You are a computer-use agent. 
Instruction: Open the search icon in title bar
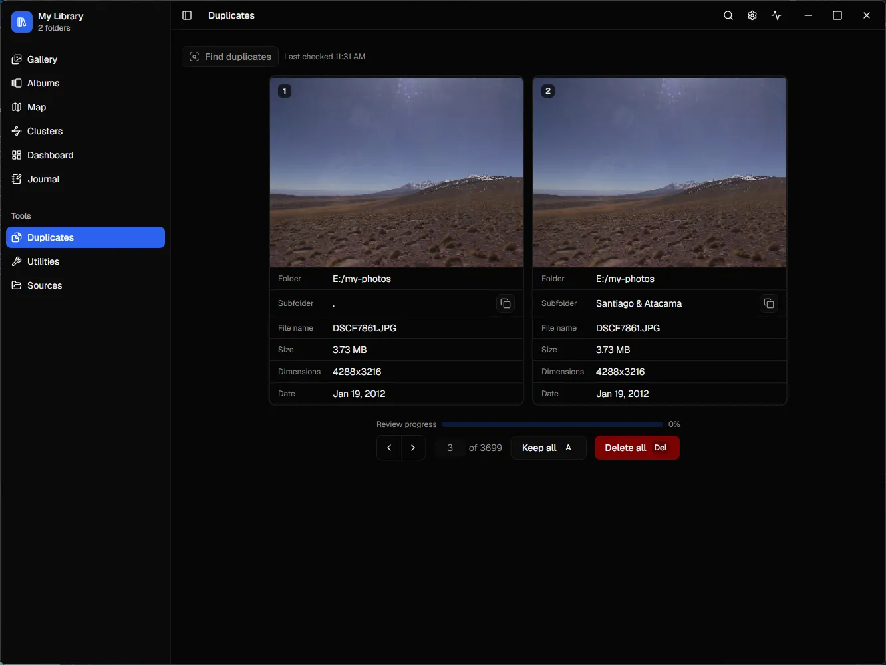tap(728, 15)
